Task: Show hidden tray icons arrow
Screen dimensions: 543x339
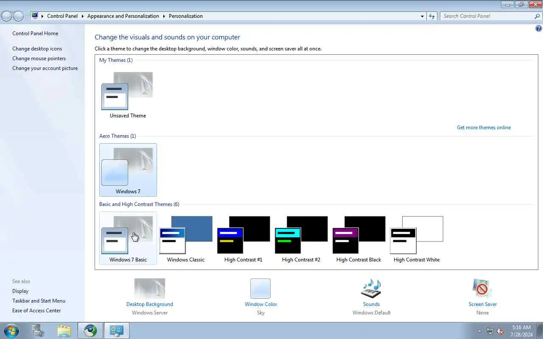Action: (479, 331)
